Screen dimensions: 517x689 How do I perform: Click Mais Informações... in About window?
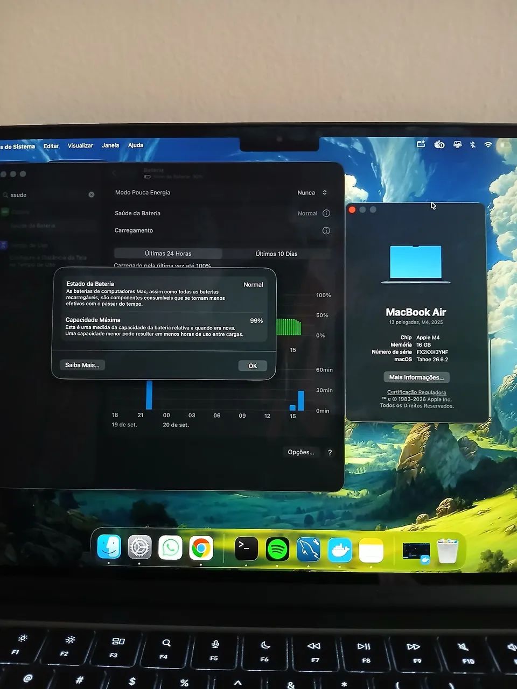(416, 377)
